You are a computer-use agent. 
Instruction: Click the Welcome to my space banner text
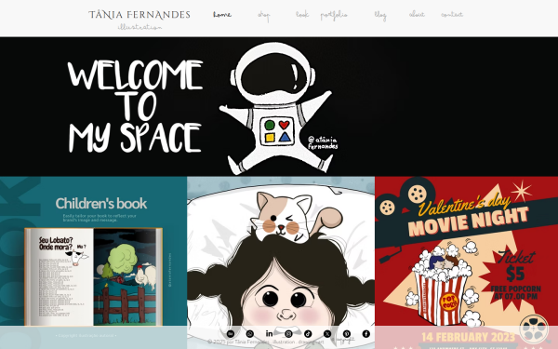135,106
